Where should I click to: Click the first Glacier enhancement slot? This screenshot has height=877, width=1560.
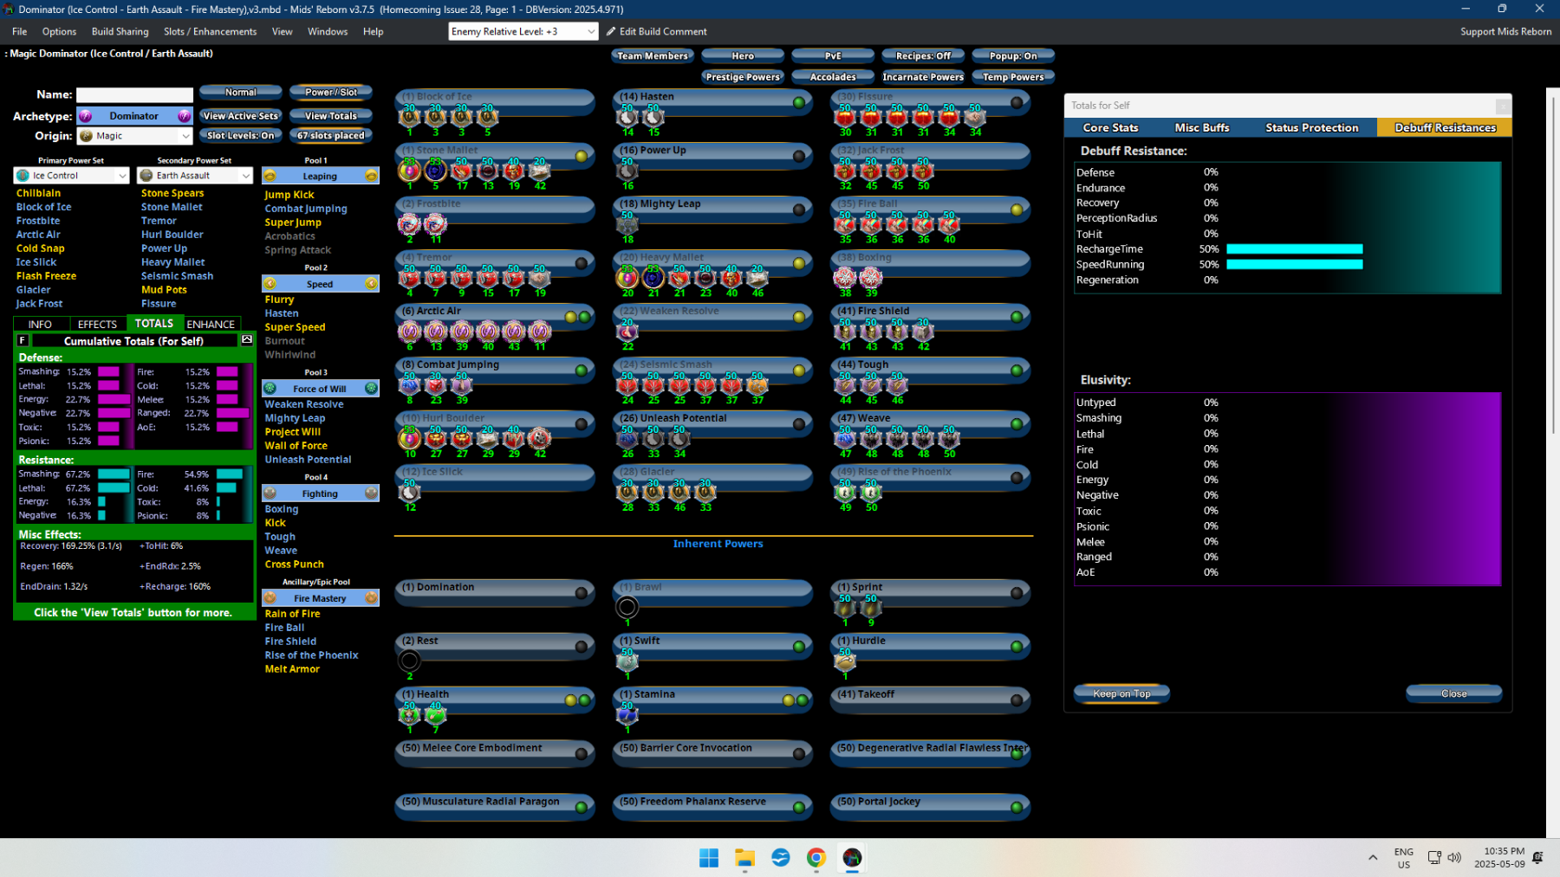(x=627, y=493)
